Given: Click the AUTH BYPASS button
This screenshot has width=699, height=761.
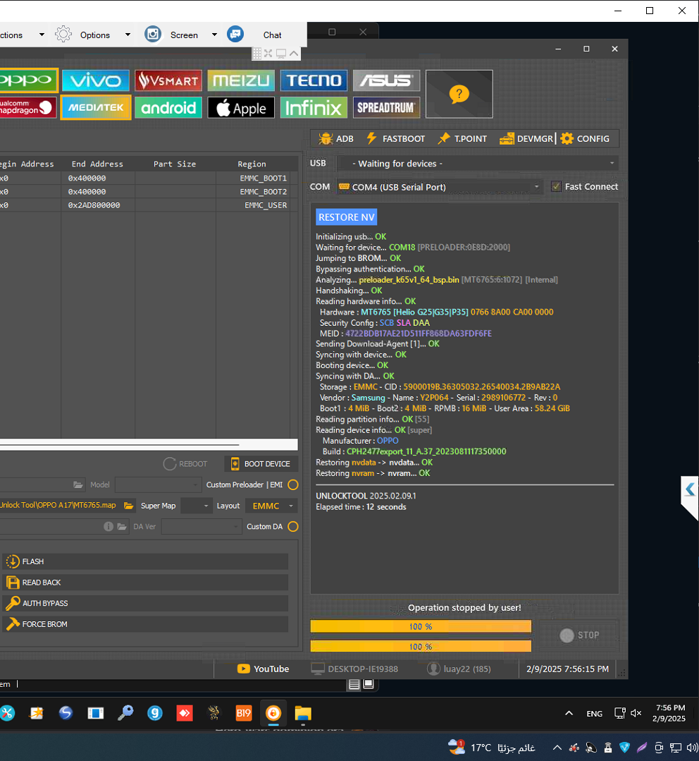Looking at the screenshot, I should (145, 603).
